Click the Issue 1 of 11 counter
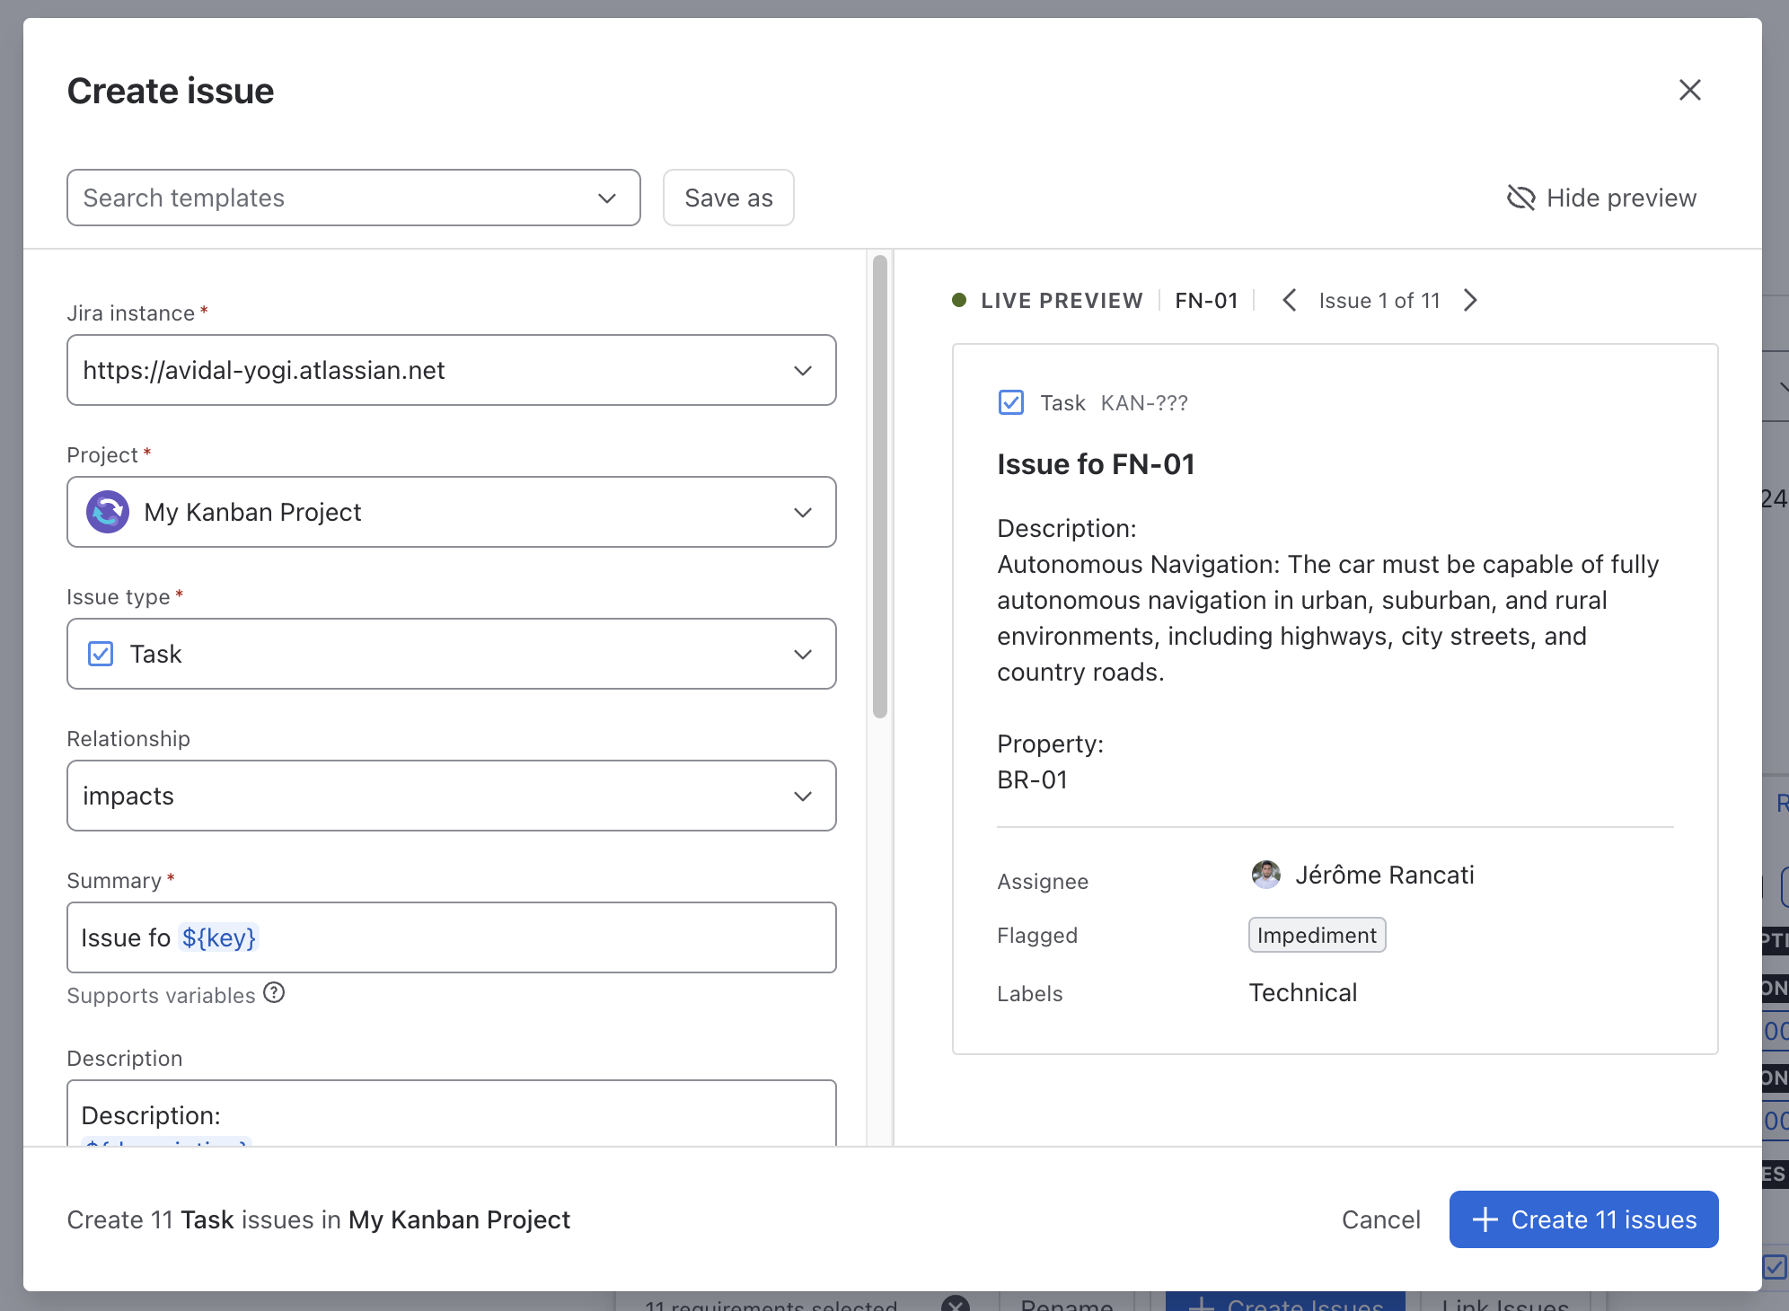The height and width of the screenshot is (1311, 1789). pos(1379,300)
